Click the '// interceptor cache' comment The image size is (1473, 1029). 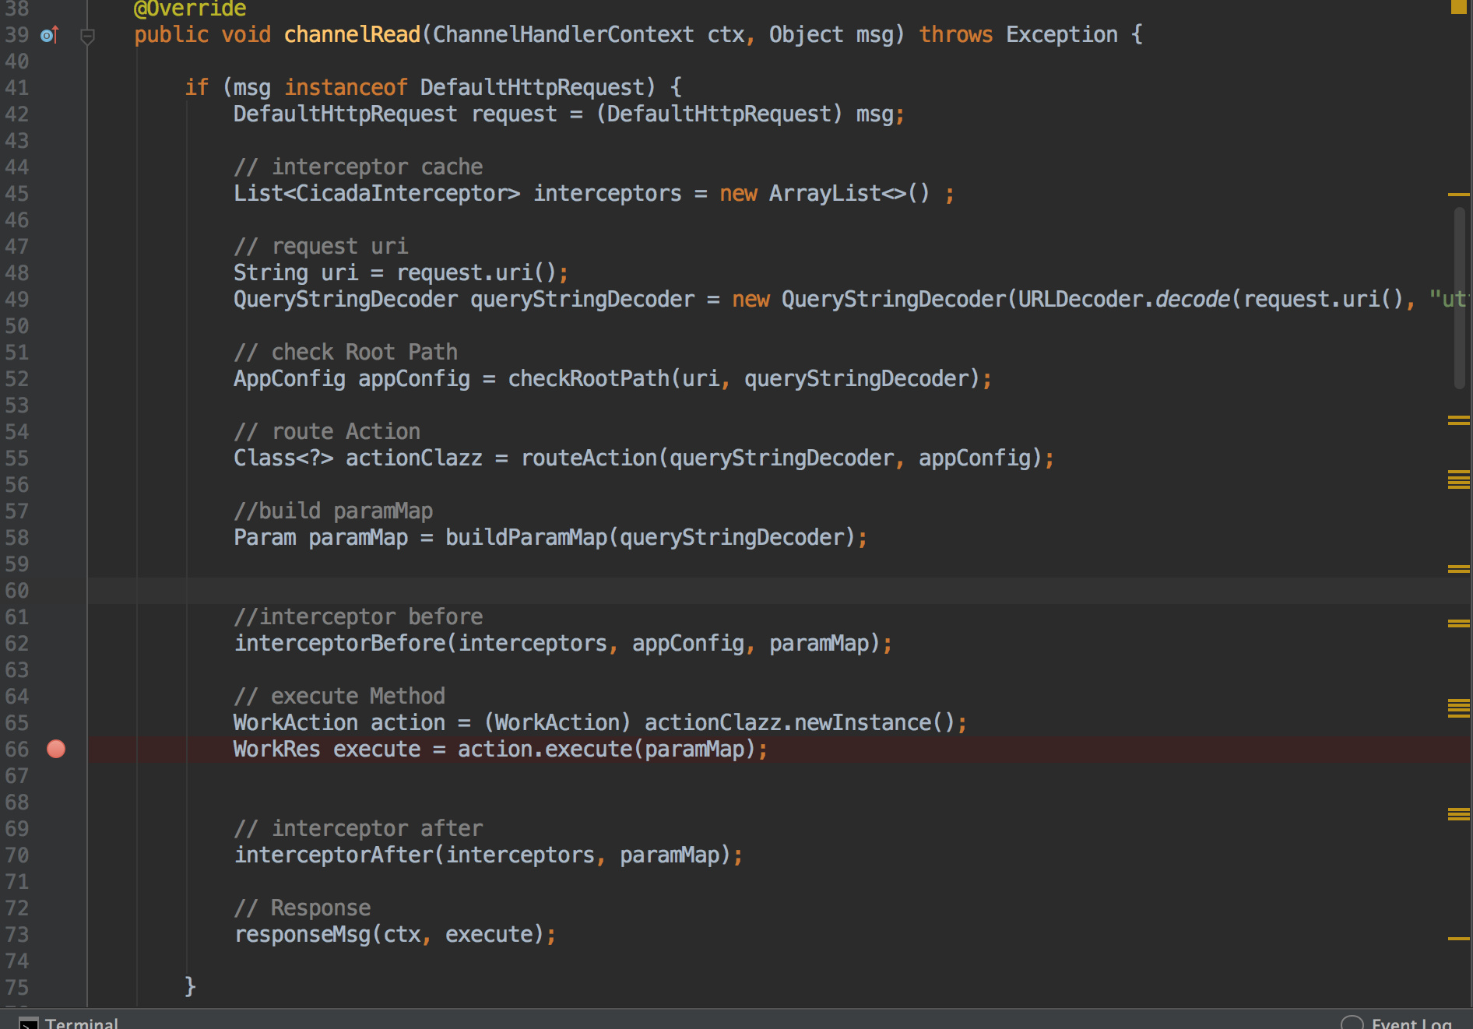pyautogui.click(x=358, y=167)
